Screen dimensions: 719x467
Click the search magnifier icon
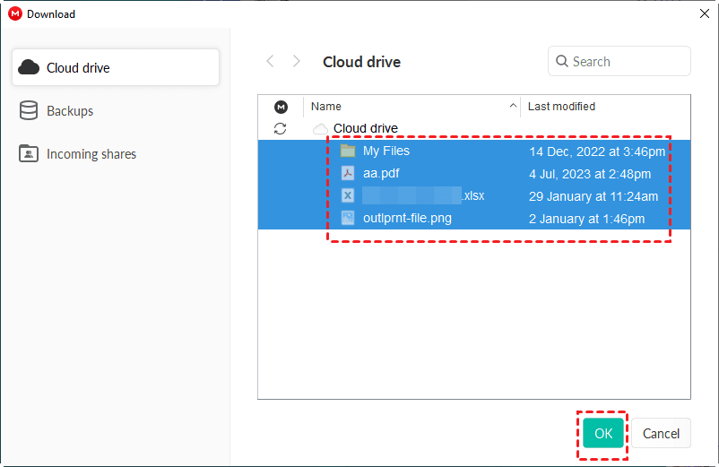point(562,62)
